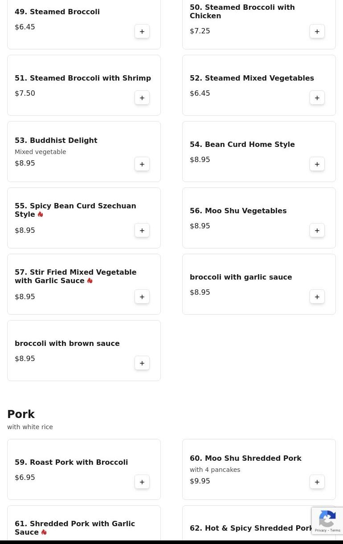Click the Pork section heading
The height and width of the screenshot is (544, 343).
click(21, 414)
